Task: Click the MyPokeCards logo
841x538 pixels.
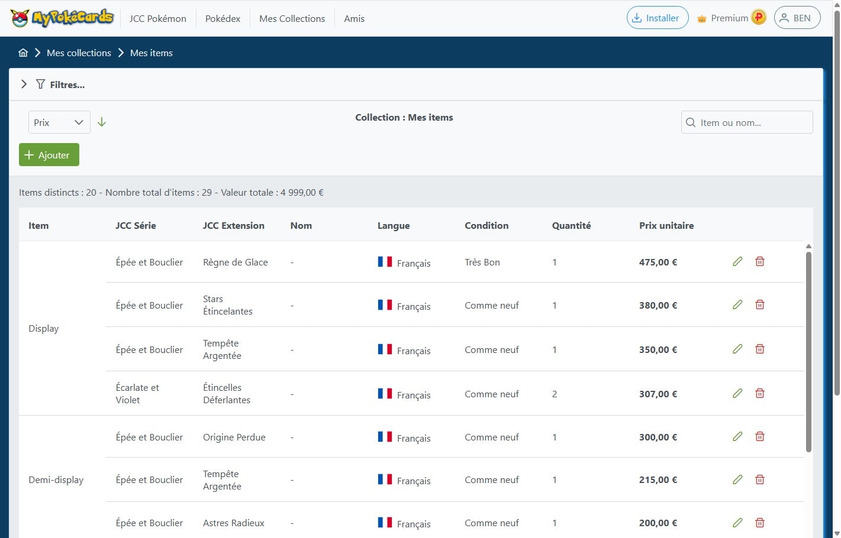Action: point(62,18)
